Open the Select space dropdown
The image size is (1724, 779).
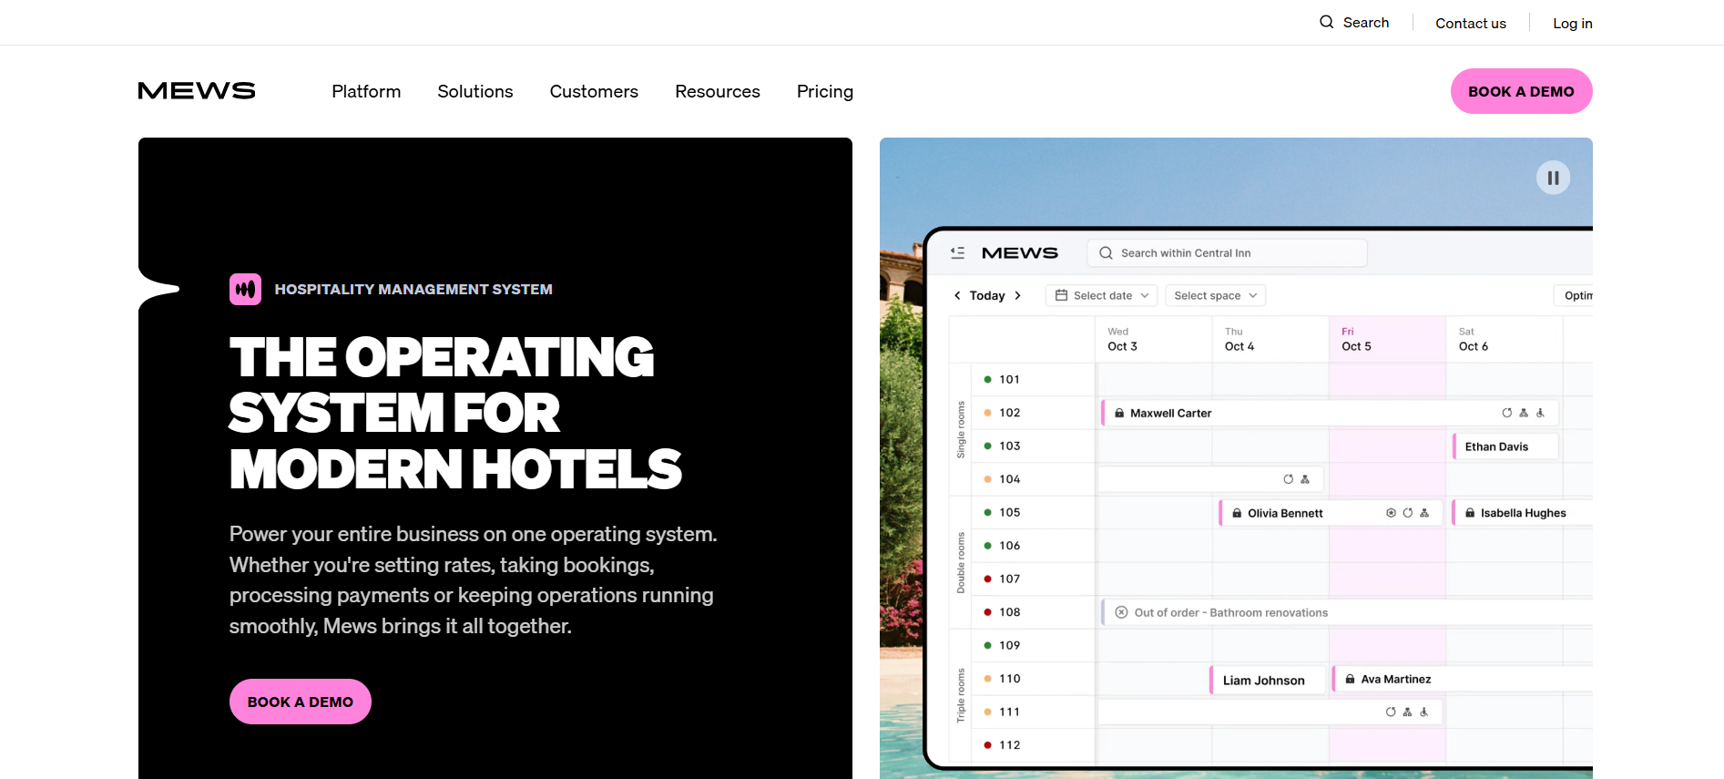[1215, 295]
